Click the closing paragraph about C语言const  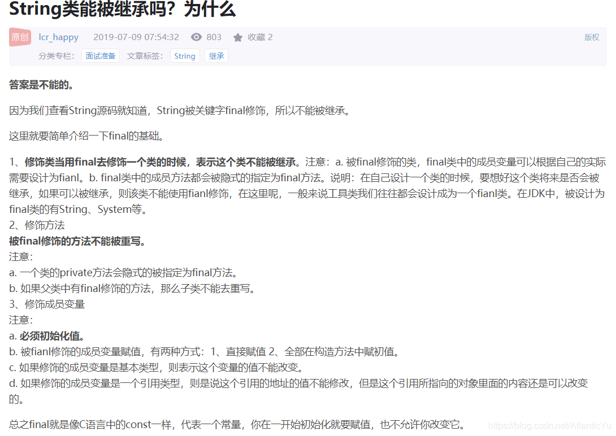coord(237,424)
